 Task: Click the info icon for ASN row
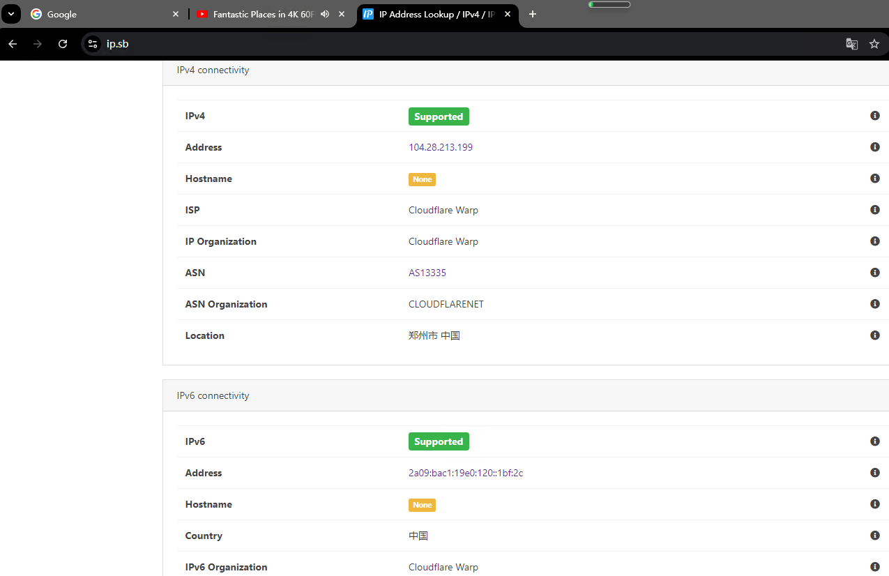875,273
